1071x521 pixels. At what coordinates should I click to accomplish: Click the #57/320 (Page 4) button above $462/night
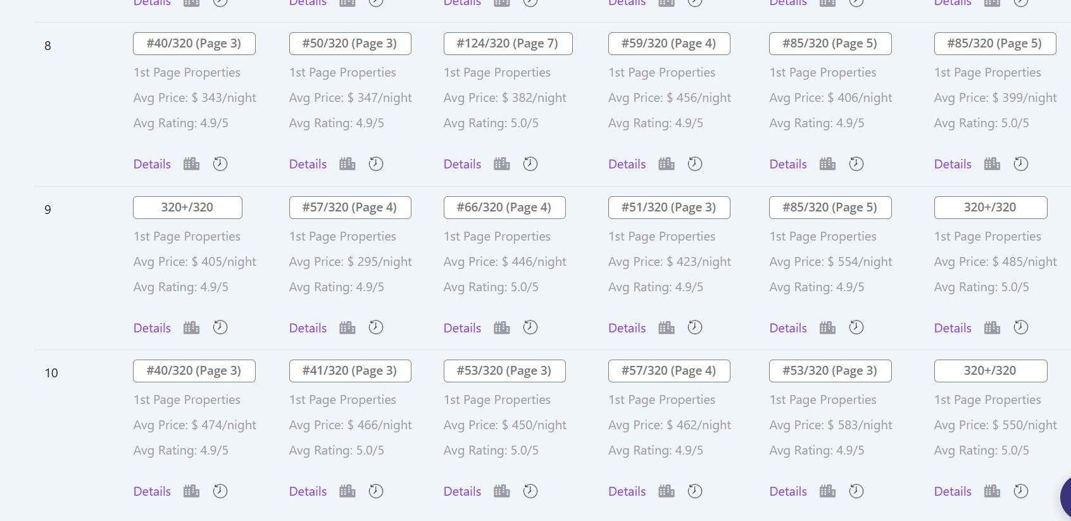[669, 371]
